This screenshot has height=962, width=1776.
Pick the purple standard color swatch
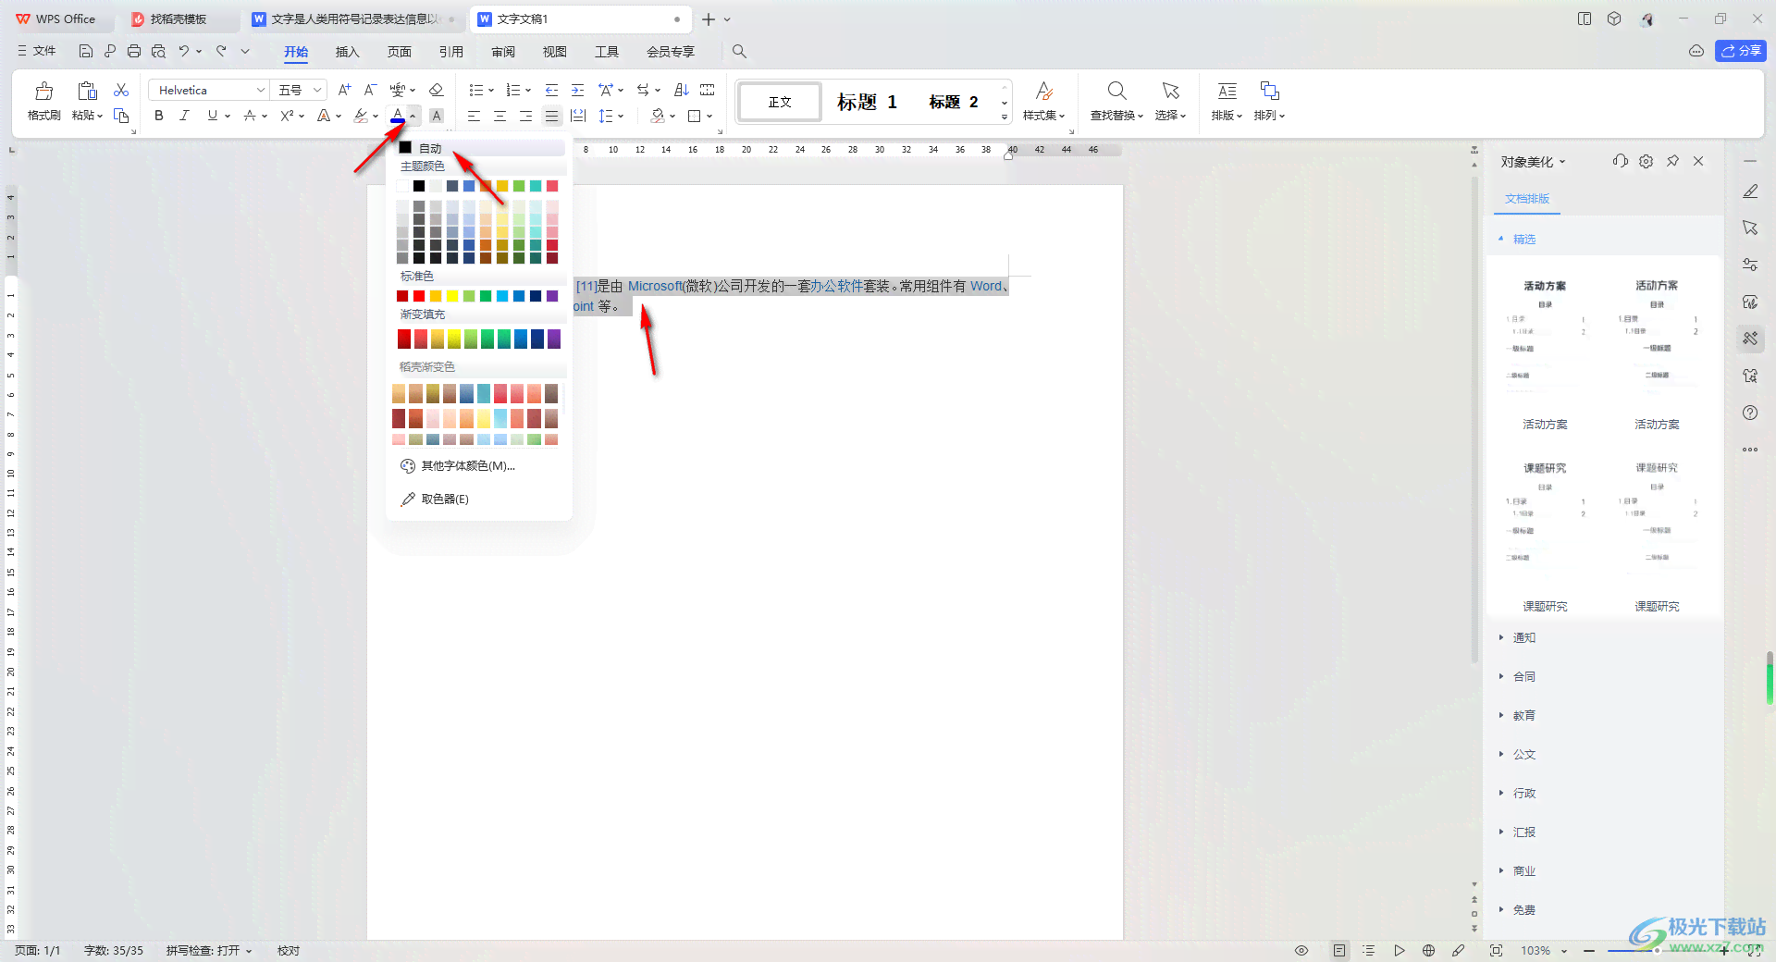point(552,296)
